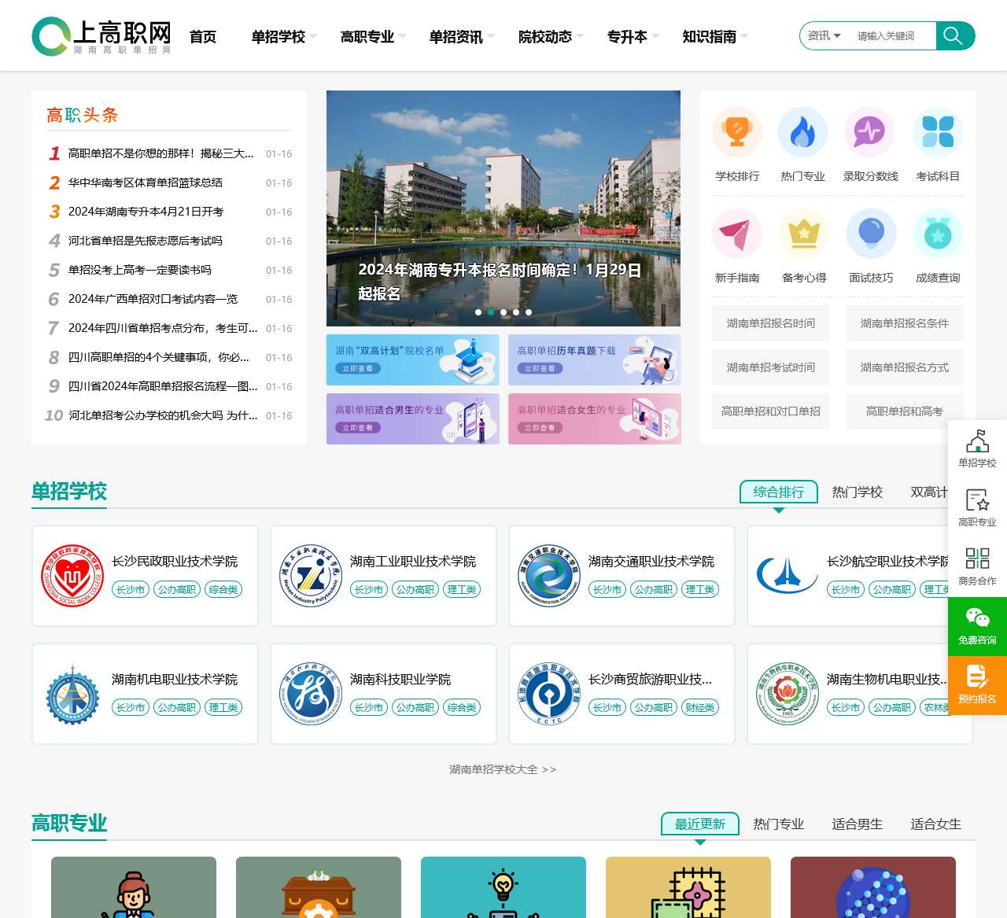Switch to the 适合男生 tab
The height and width of the screenshot is (918, 1007).
(x=858, y=824)
